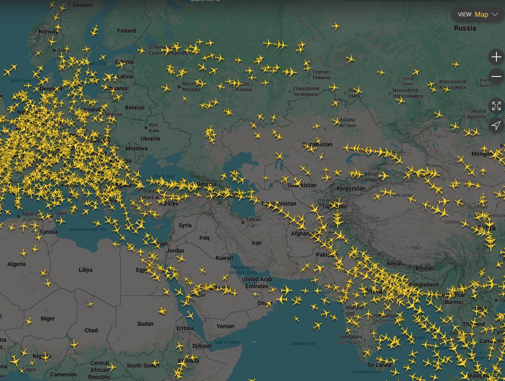The image size is (505, 381).
Task: Select the aircraft north of Krasnoyarsk label
Action: [456, 64]
